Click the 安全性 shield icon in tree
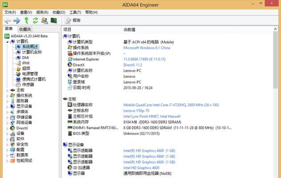This screenshot has width=281, height=178. [x=12, y=144]
